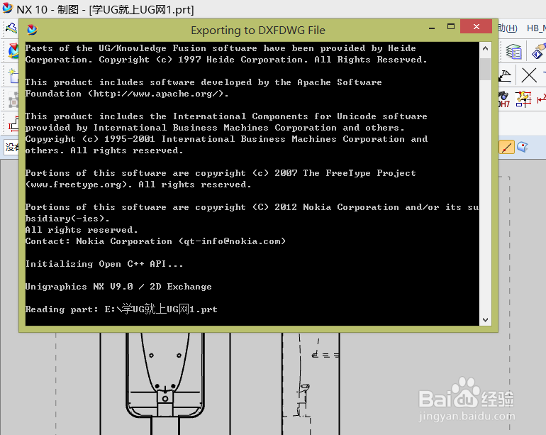Click the qt-info@nokia.com contact text
This screenshot has height=435, width=546.
coord(233,241)
